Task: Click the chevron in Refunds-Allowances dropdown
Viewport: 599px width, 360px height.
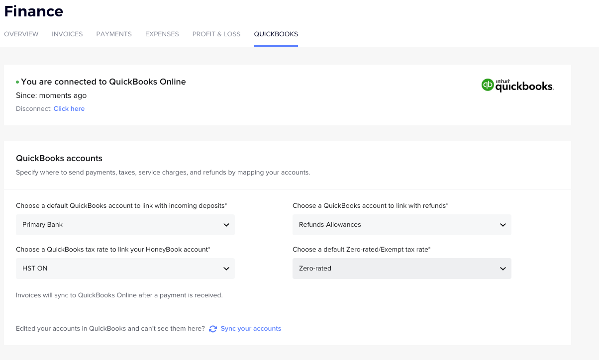Action: tap(503, 225)
